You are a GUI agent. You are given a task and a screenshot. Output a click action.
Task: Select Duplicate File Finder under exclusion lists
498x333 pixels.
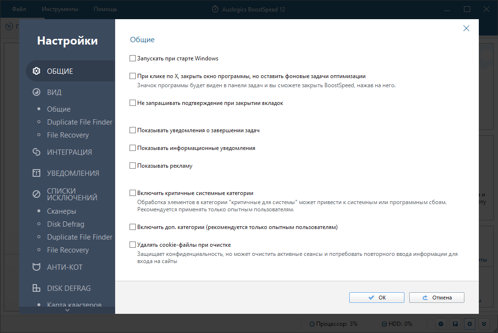[80, 237]
